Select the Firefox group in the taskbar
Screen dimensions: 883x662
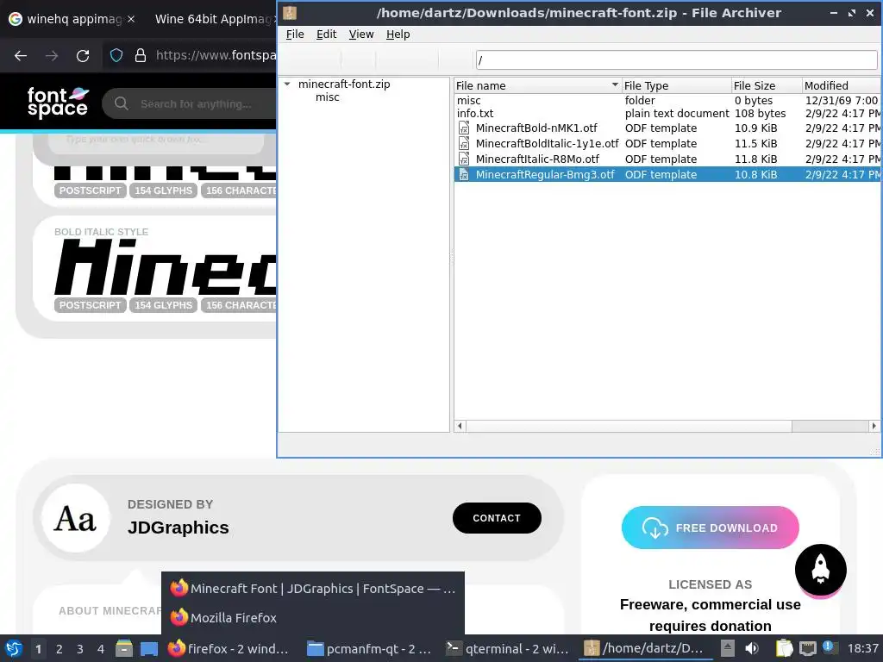tap(229, 649)
